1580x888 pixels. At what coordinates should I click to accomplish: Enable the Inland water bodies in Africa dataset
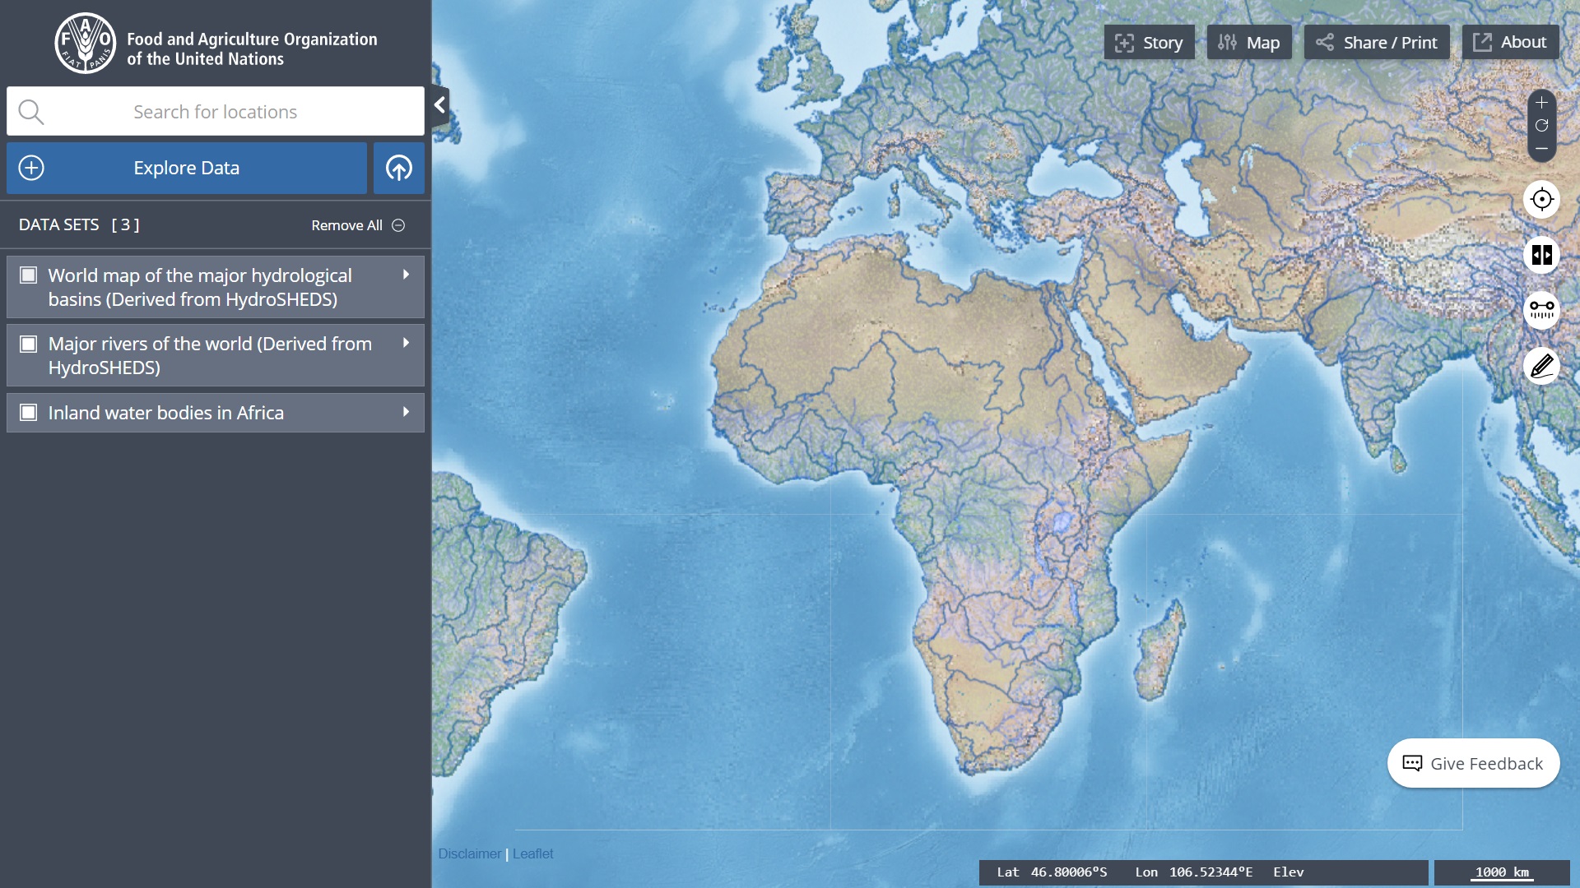(x=29, y=413)
